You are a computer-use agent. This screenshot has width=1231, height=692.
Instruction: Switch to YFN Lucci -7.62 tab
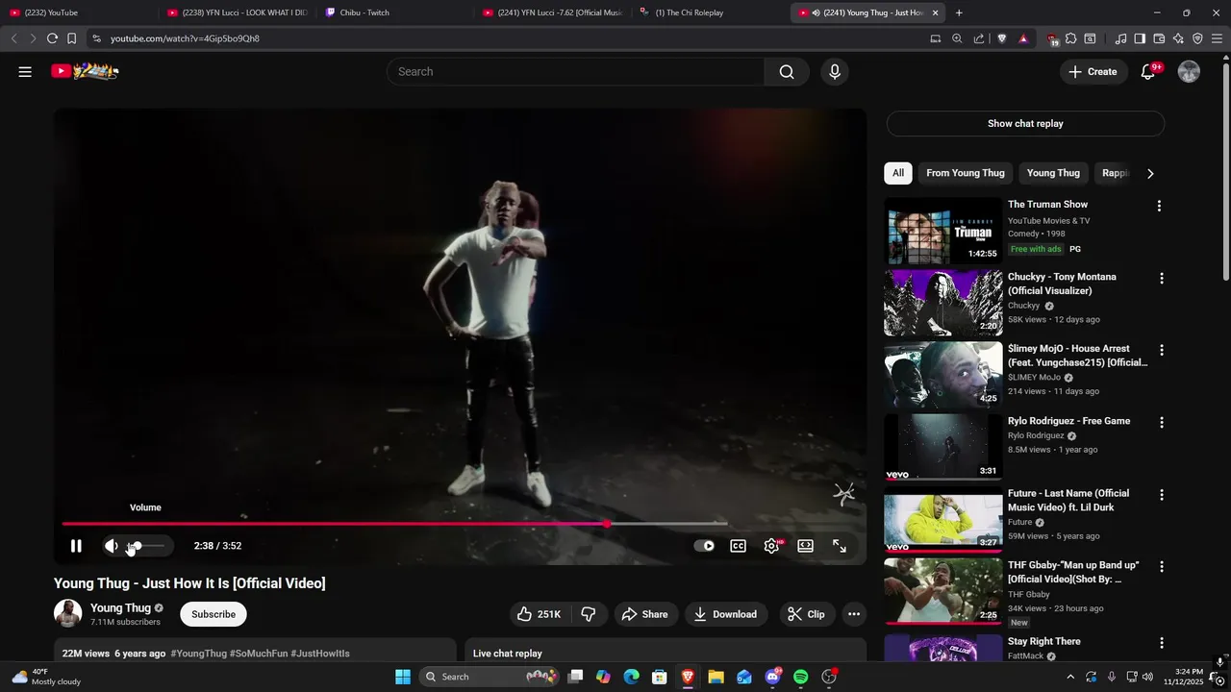coord(553,12)
